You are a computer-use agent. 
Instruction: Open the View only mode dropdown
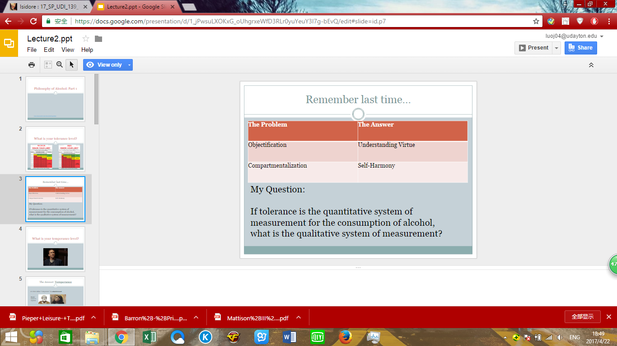click(x=130, y=65)
